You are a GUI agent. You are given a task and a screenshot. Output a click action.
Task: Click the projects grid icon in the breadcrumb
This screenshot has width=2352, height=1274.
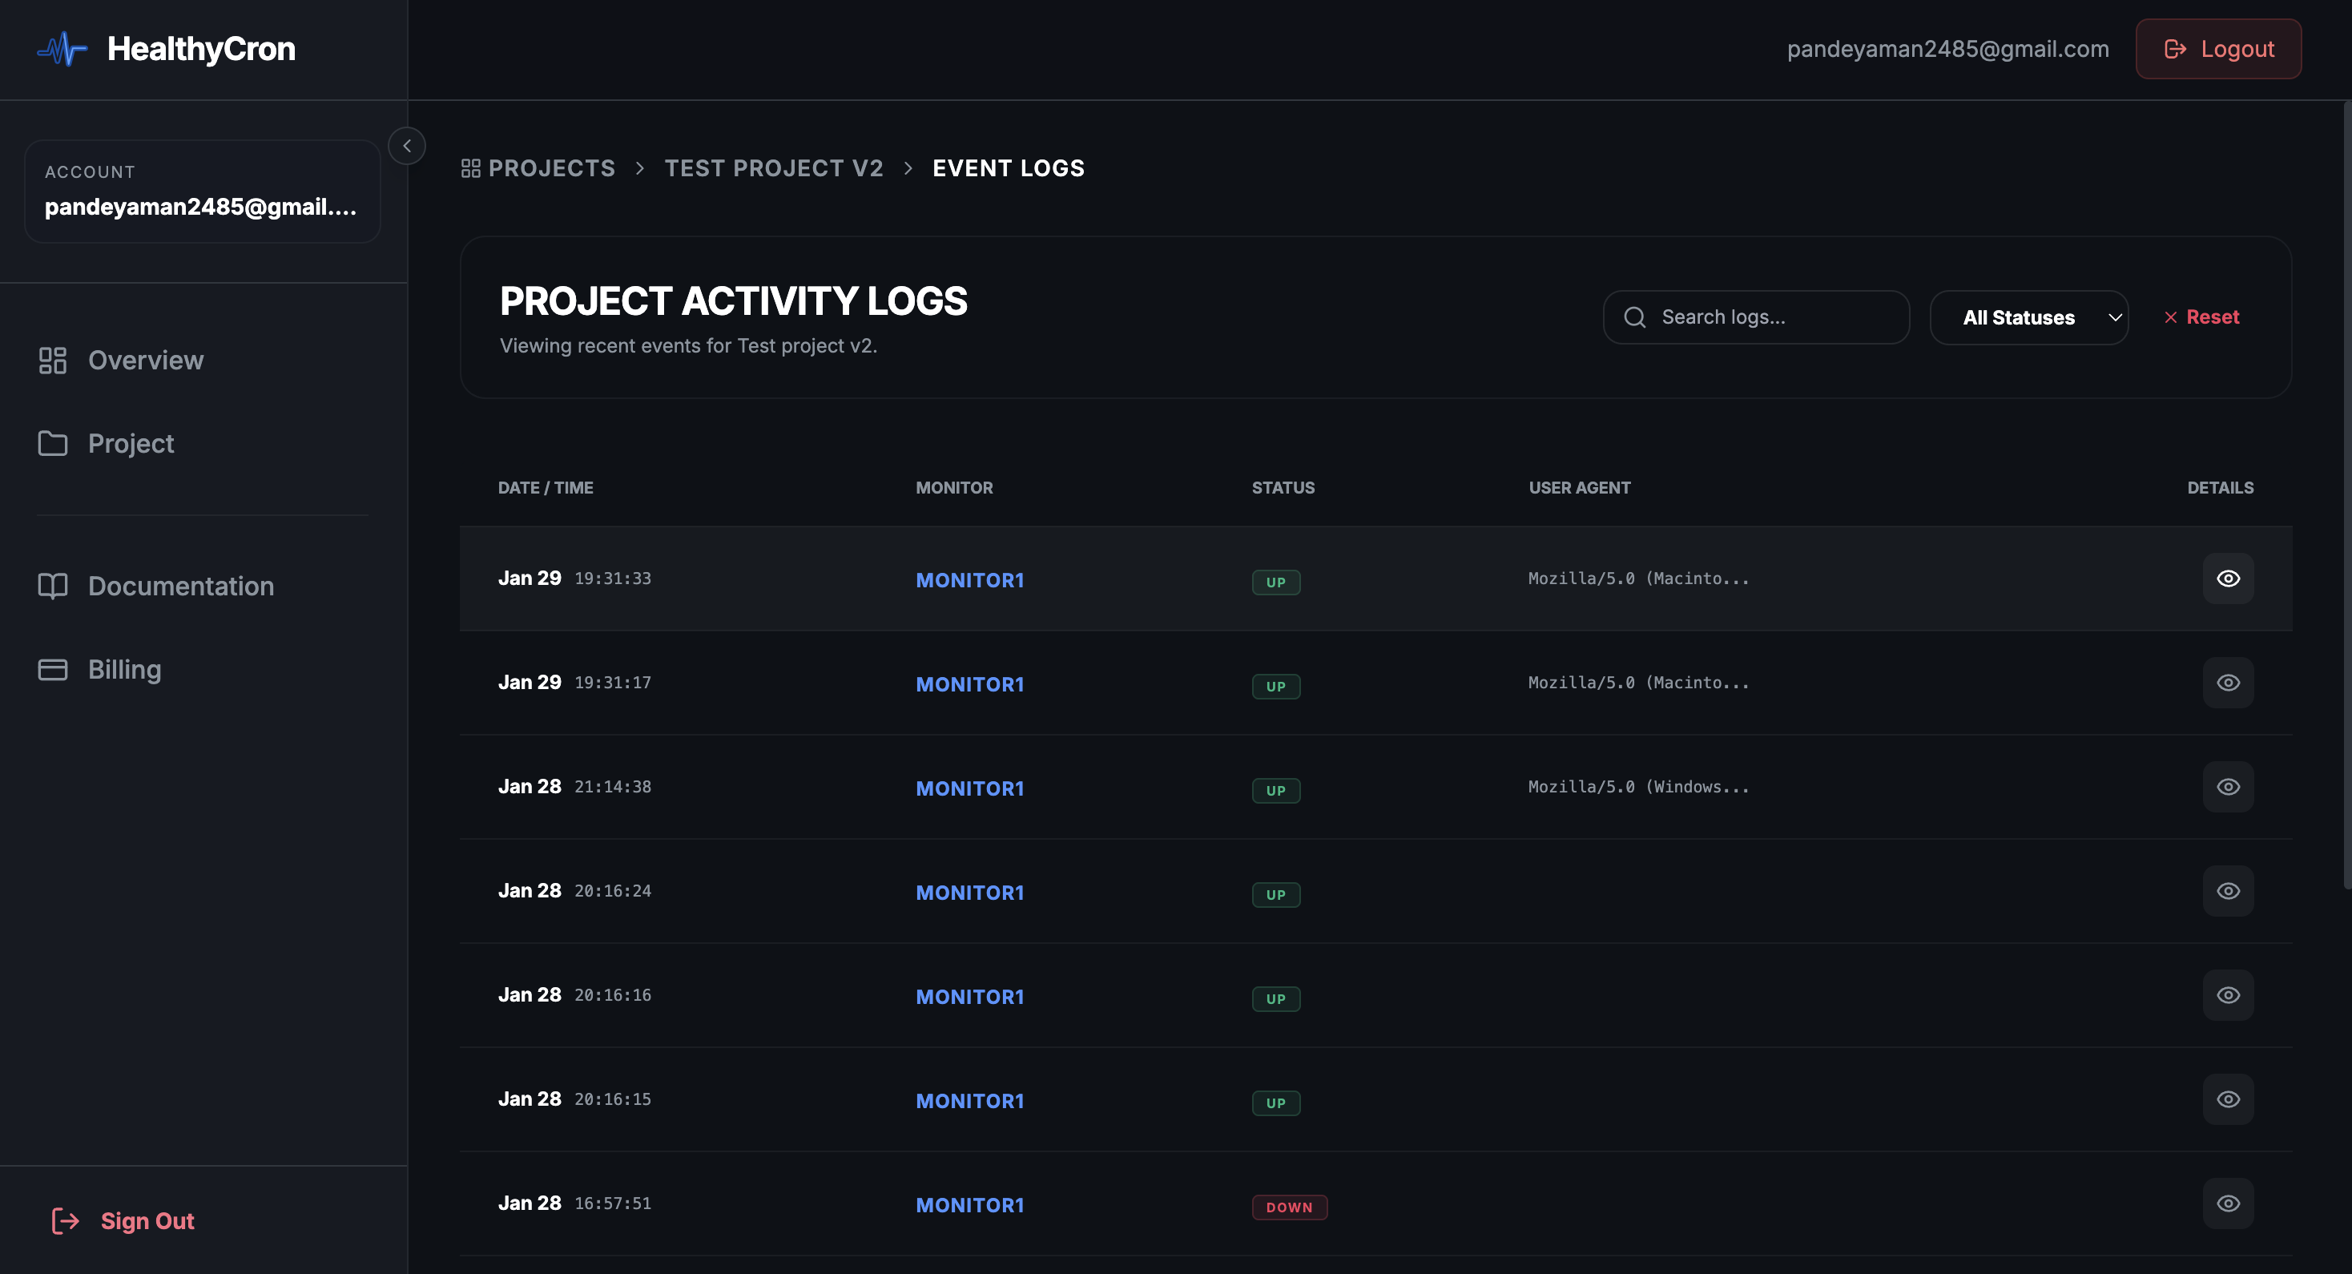(x=472, y=167)
